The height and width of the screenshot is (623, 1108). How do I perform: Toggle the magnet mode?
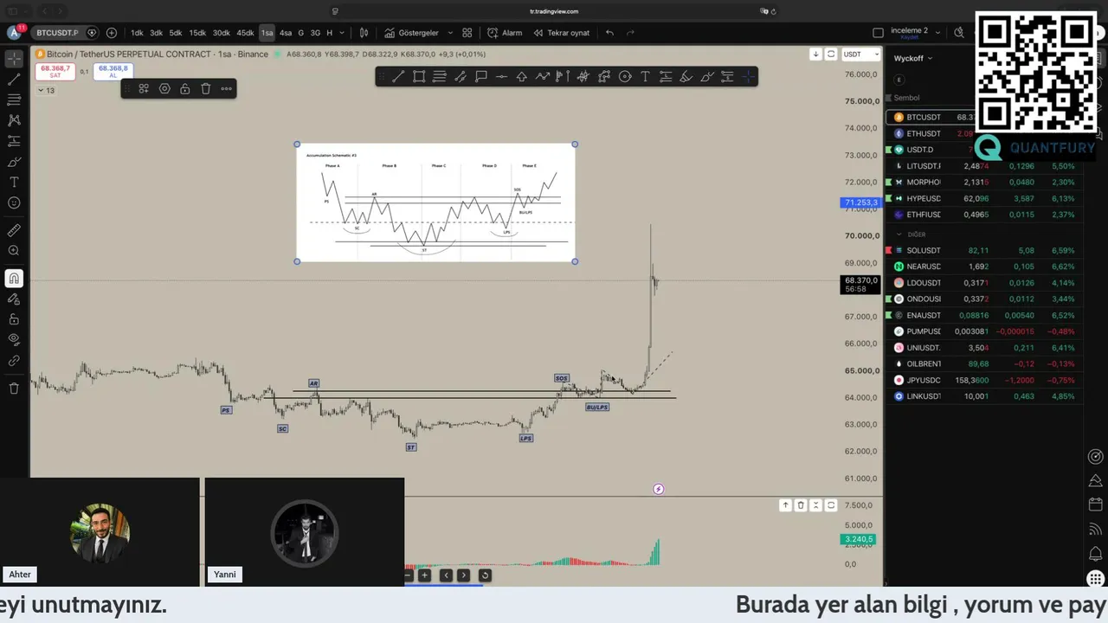[x=14, y=279]
